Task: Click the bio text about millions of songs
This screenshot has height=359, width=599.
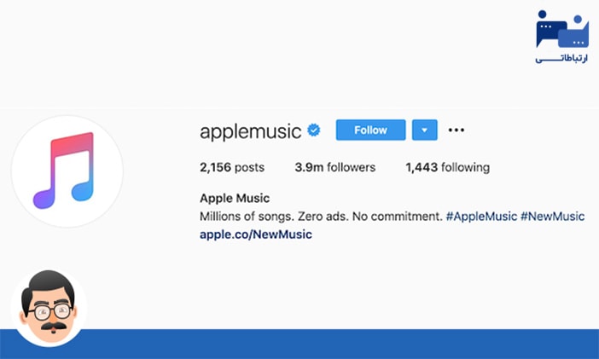Action: pos(321,217)
